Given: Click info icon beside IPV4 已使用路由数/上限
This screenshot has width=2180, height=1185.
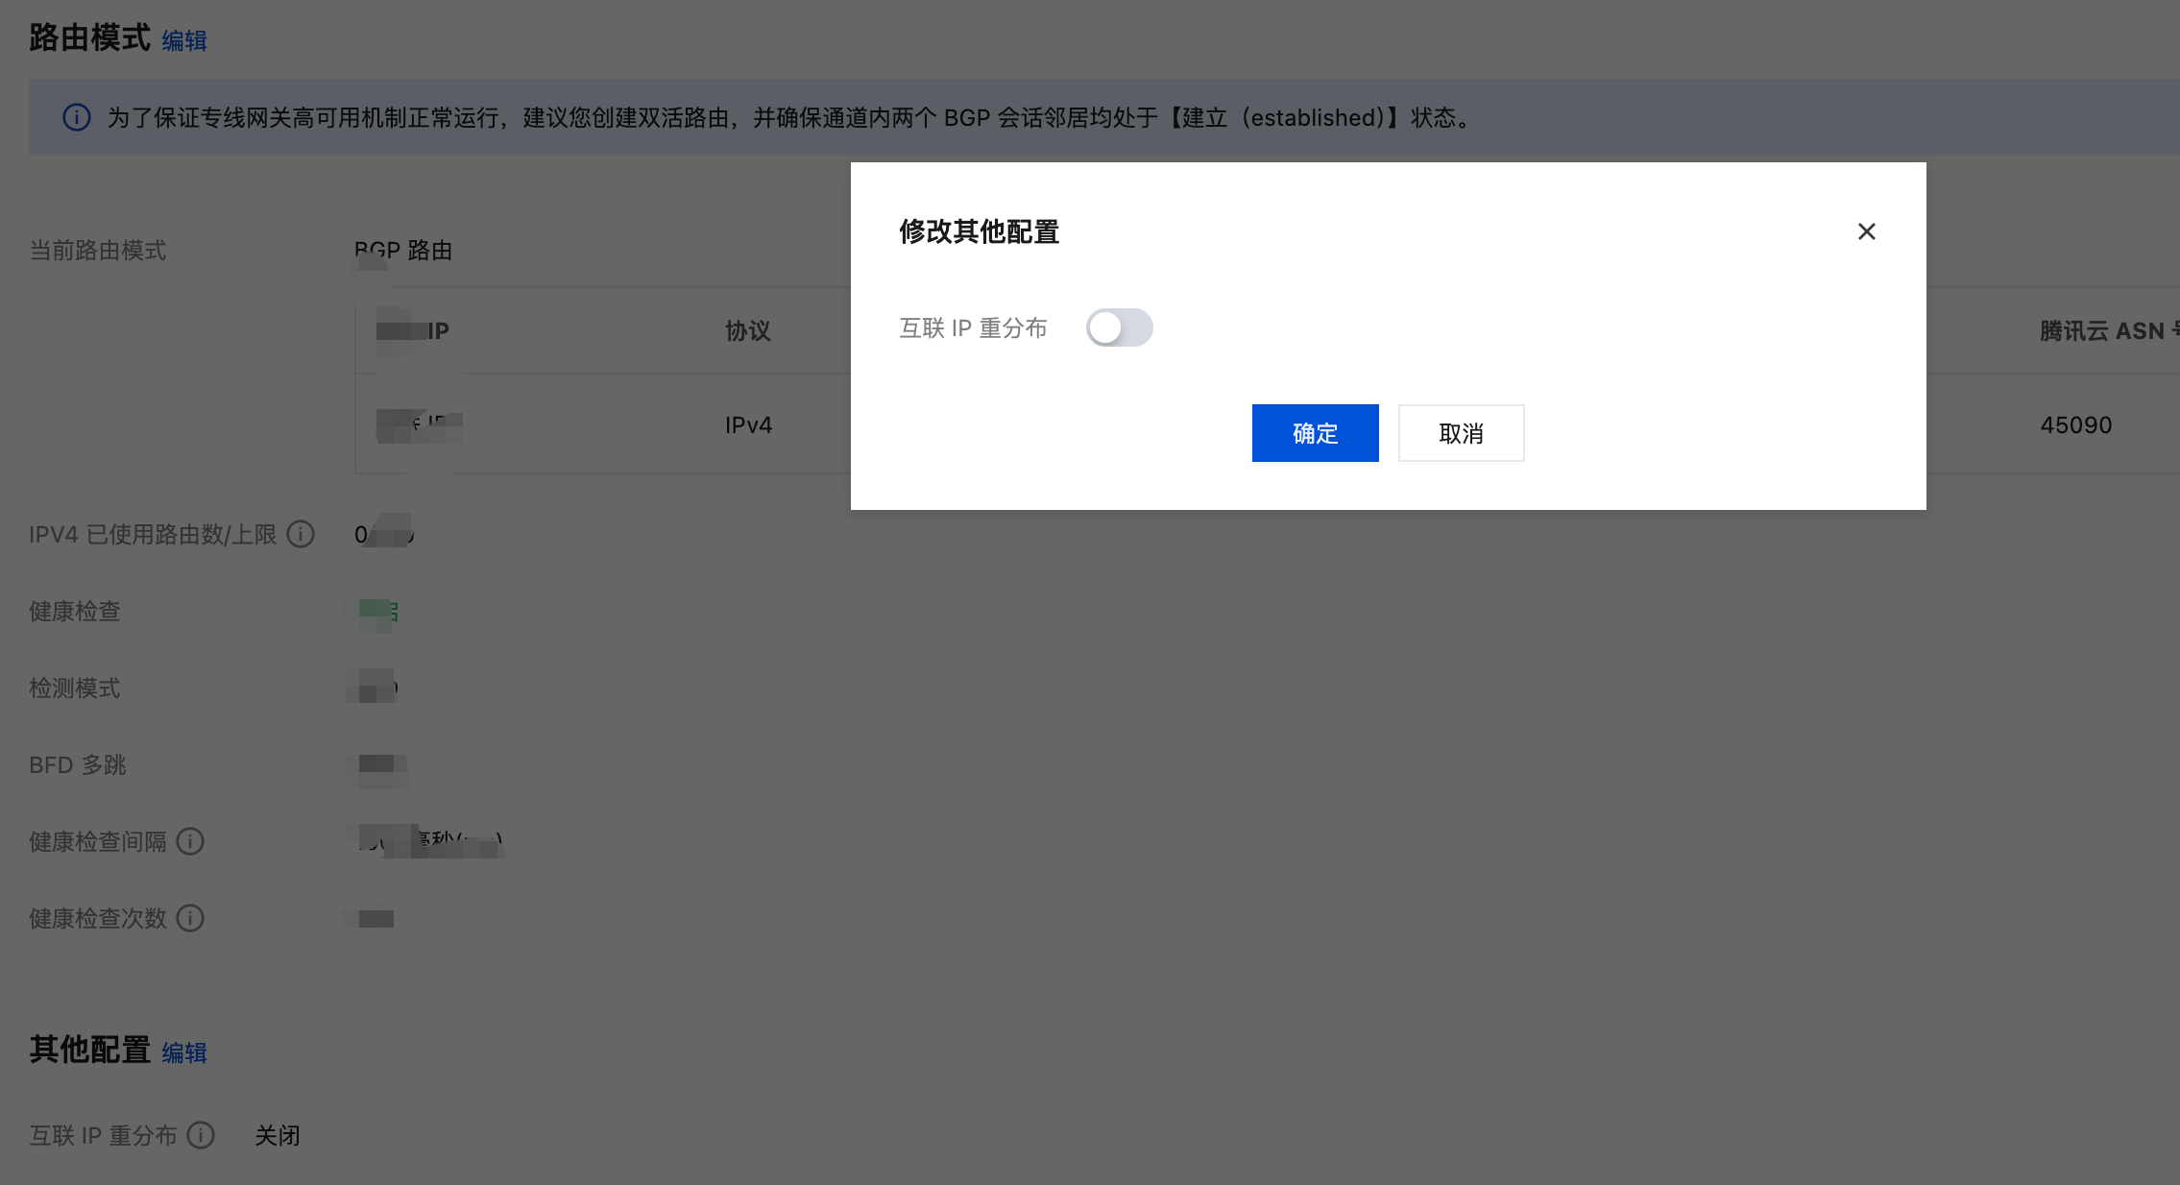Looking at the screenshot, I should click(301, 534).
